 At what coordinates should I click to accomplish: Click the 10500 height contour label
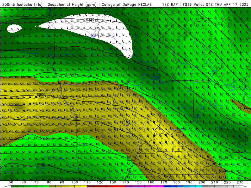coord(40,95)
